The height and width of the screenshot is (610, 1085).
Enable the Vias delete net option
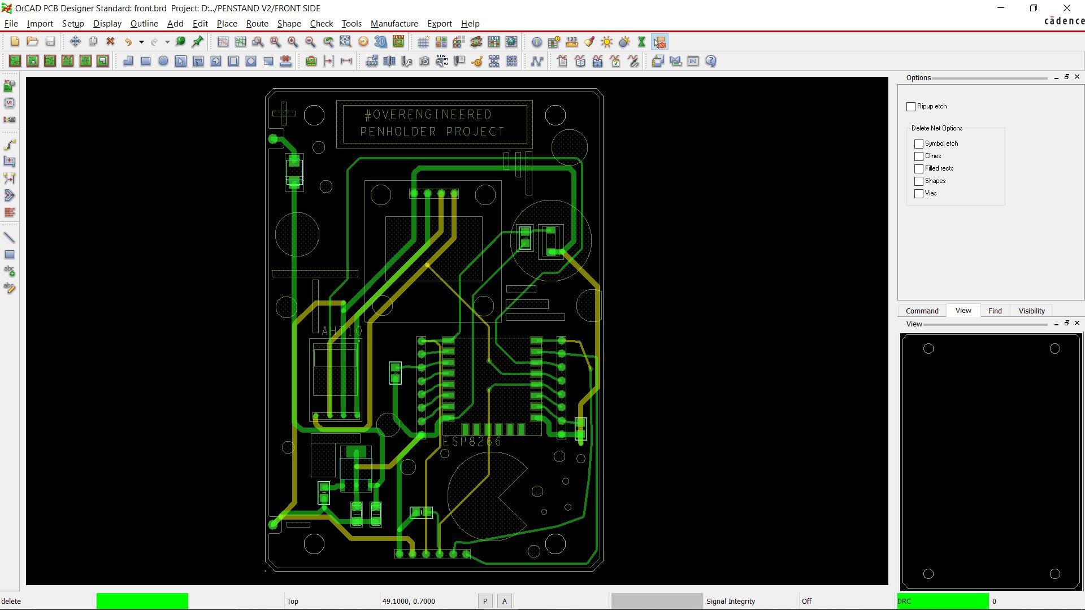tap(918, 194)
